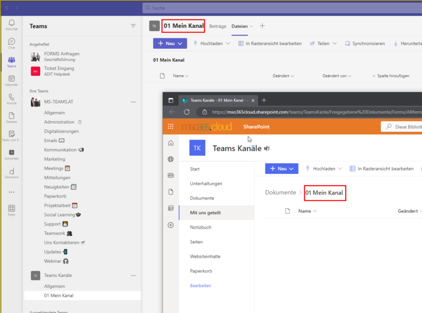
Task: Open the blue Neu dropdown in SharePoint
Action: tap(281, 169)
